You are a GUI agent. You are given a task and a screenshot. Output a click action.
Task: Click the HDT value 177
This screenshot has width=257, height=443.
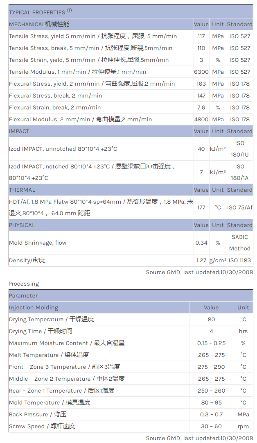pos(201,207)
